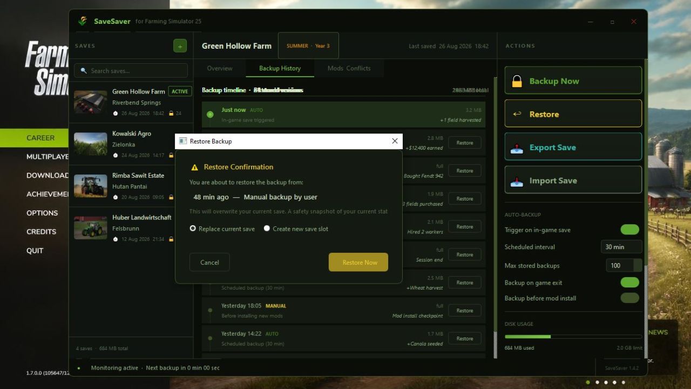Close the Restore Backup dialog with the X
The height and width of the screenshot is (389, 691).
tap(395, 141)
